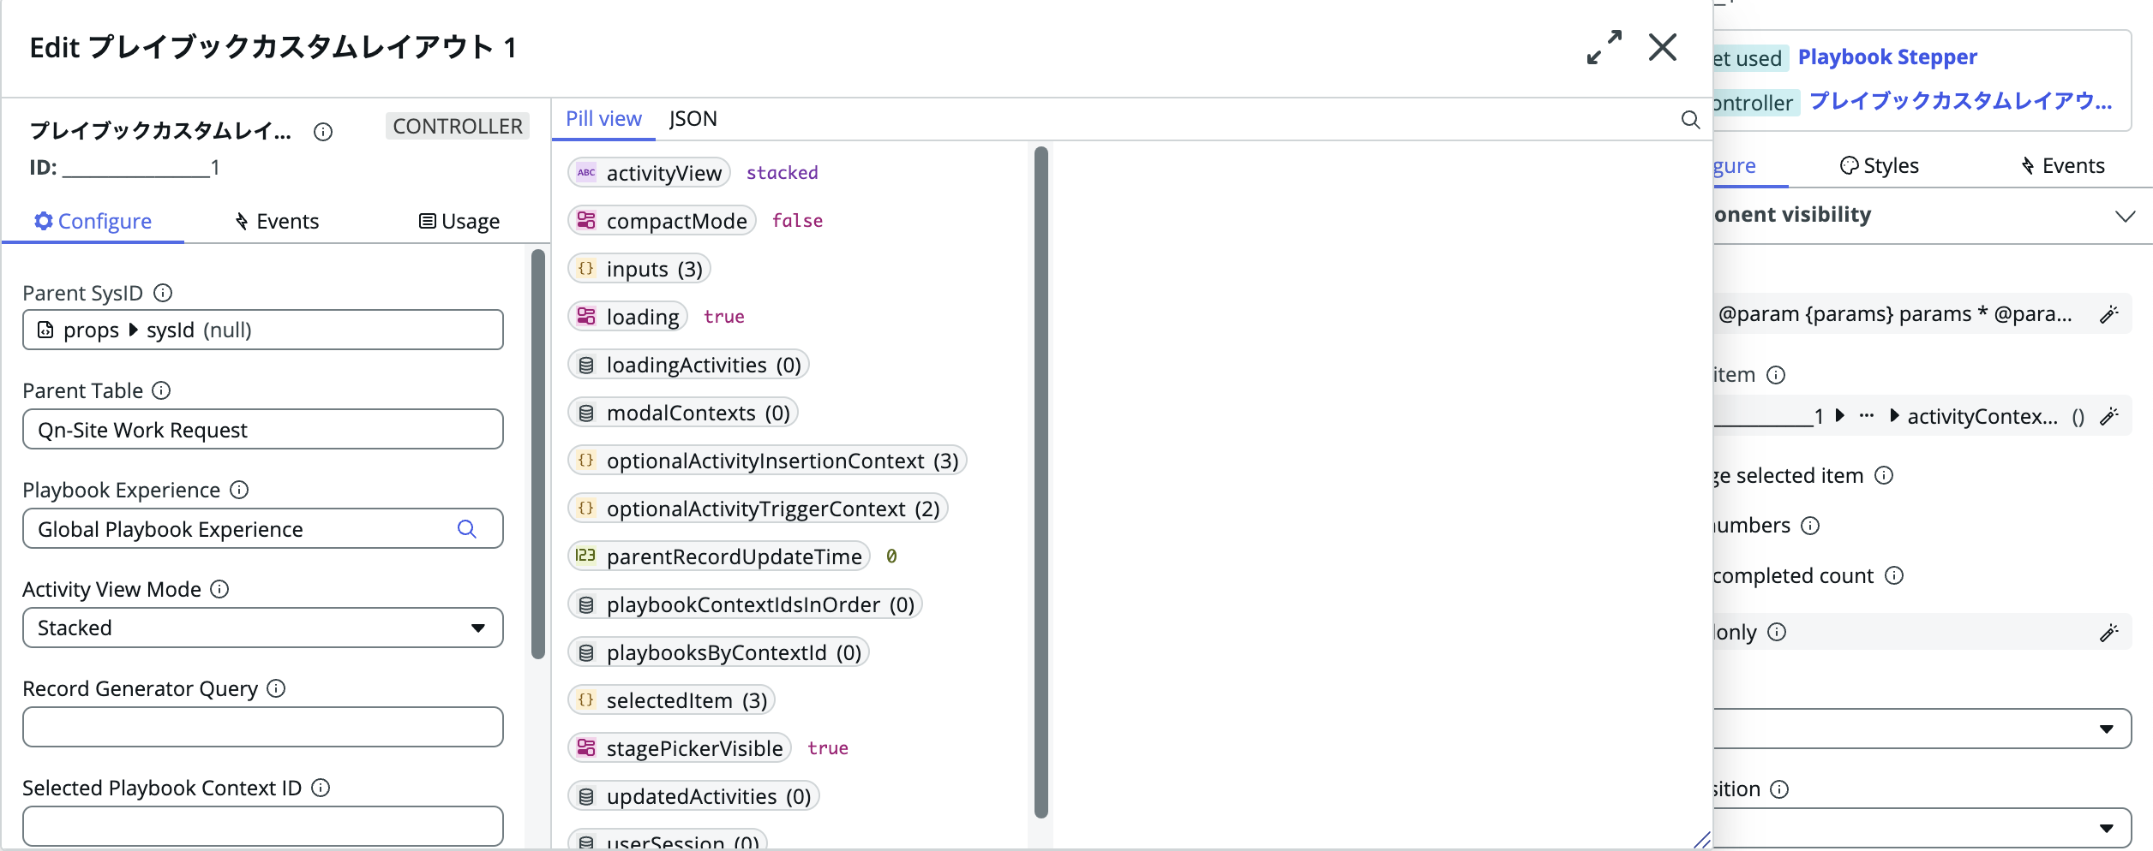
Task: Click the search icon in pill view
Action: click(1690, 120)
